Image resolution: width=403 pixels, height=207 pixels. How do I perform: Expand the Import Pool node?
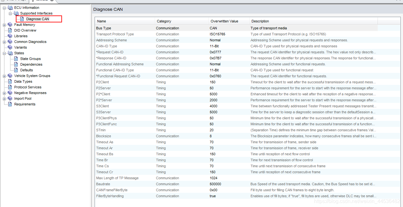coord(4,98)
